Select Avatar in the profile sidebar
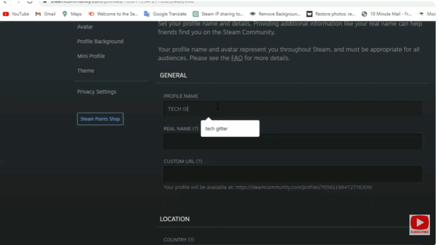This screenshot has height=245, width=439. coord(85,27)
